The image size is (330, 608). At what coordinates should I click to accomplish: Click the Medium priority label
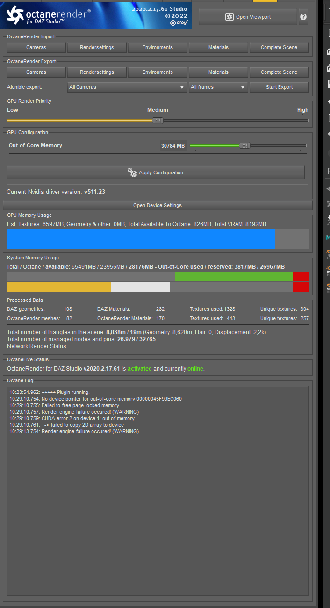158,110
